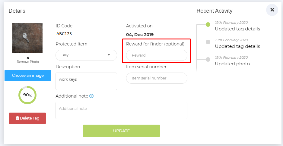Select the first Updated tag details entry
283x146 pixels.
click(x=237, y=29)
